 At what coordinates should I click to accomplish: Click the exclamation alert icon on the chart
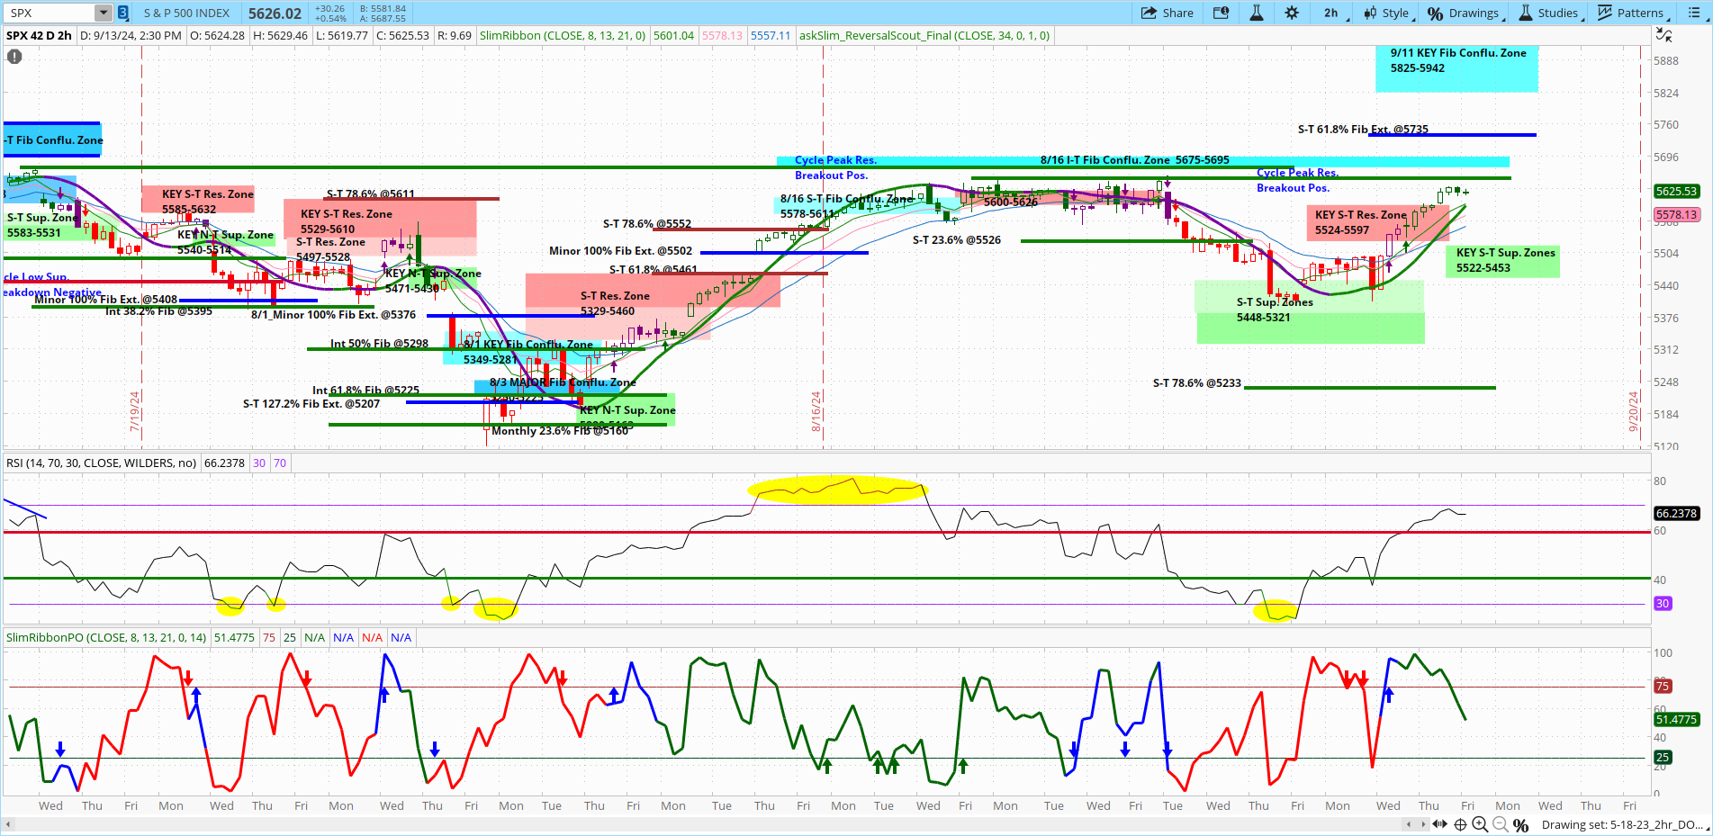click(x=14, y=57)
